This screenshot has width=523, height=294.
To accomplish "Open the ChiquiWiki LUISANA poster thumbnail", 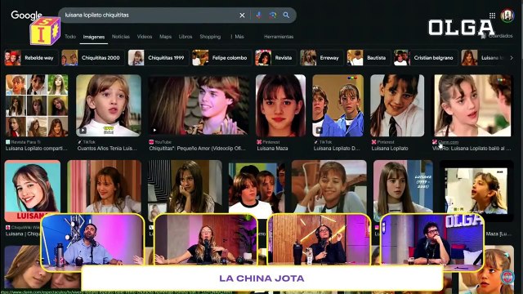I will 33,190.
